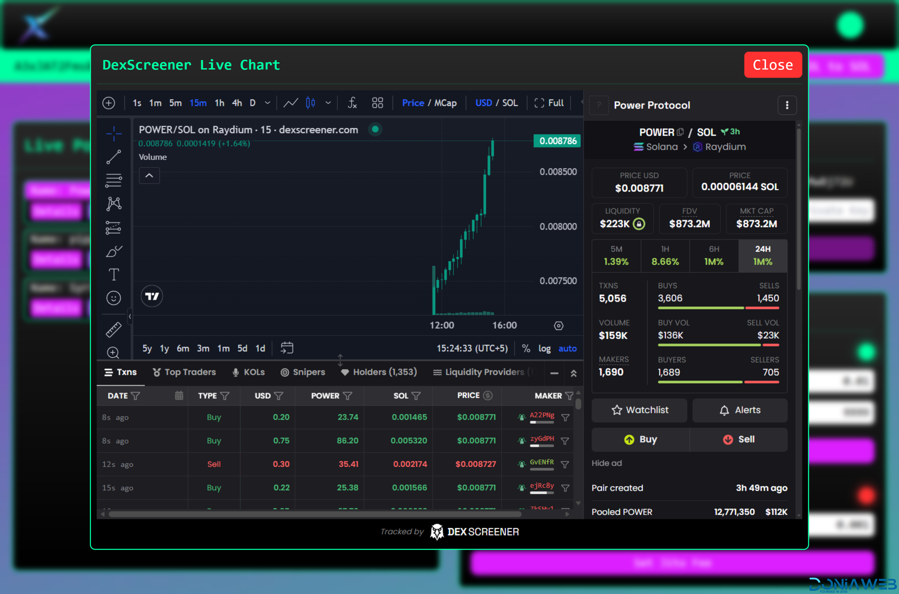Toggle log scale on chart

click(545, 349)
